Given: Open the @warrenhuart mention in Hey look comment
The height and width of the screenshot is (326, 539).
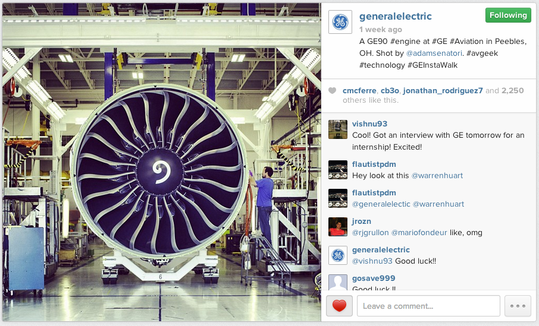Looking at the screenshot, I should click(437, 176).
